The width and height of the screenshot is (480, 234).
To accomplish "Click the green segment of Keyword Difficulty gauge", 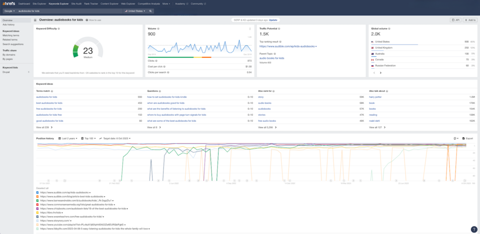I will (75, 51).
